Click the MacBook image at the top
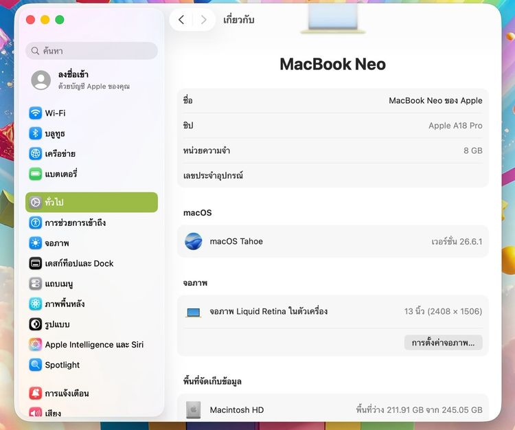Viewport: 515px width, 430px height. click(333, 20)
